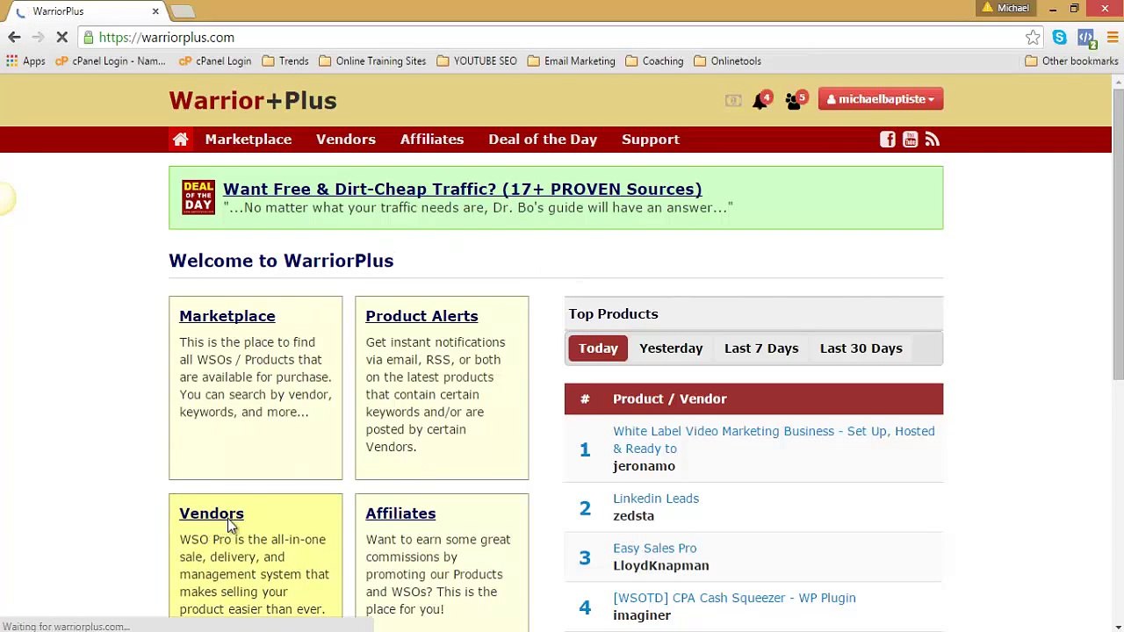Image resolution: width=1124 pixels, height=632 pixels.
Task: Open the affiliate requests people icon
Action: point(794,100)
